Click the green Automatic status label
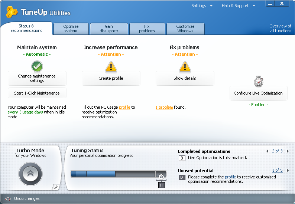Viewport: 295px width, 204px height. point(37,54)
